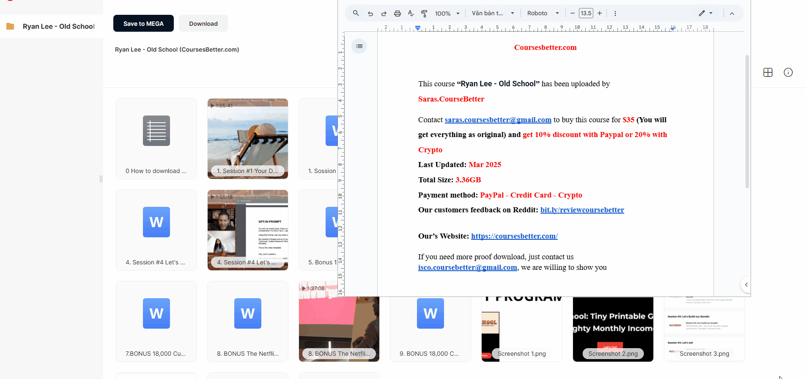This screenshot has height=379, width=806.
Task: Switch MEGA file view with the grid icon
Action: point(768,72)
